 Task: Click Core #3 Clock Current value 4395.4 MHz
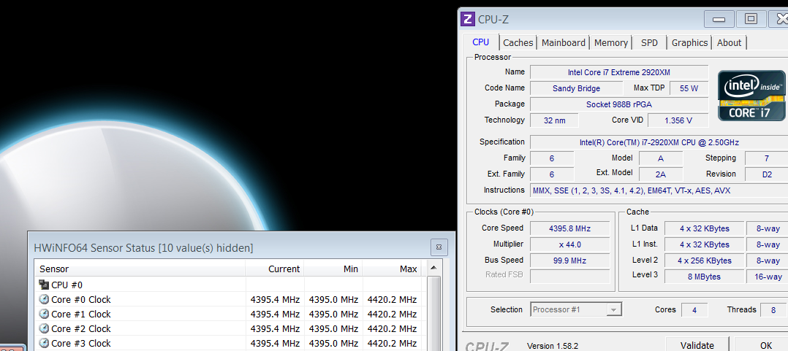(x=275, y=343)
